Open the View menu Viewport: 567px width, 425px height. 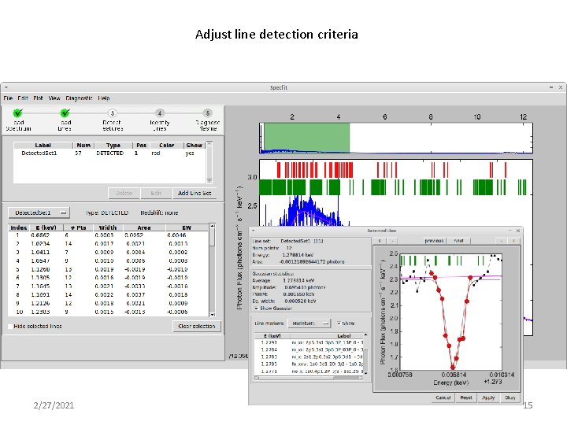click(54, 98)
